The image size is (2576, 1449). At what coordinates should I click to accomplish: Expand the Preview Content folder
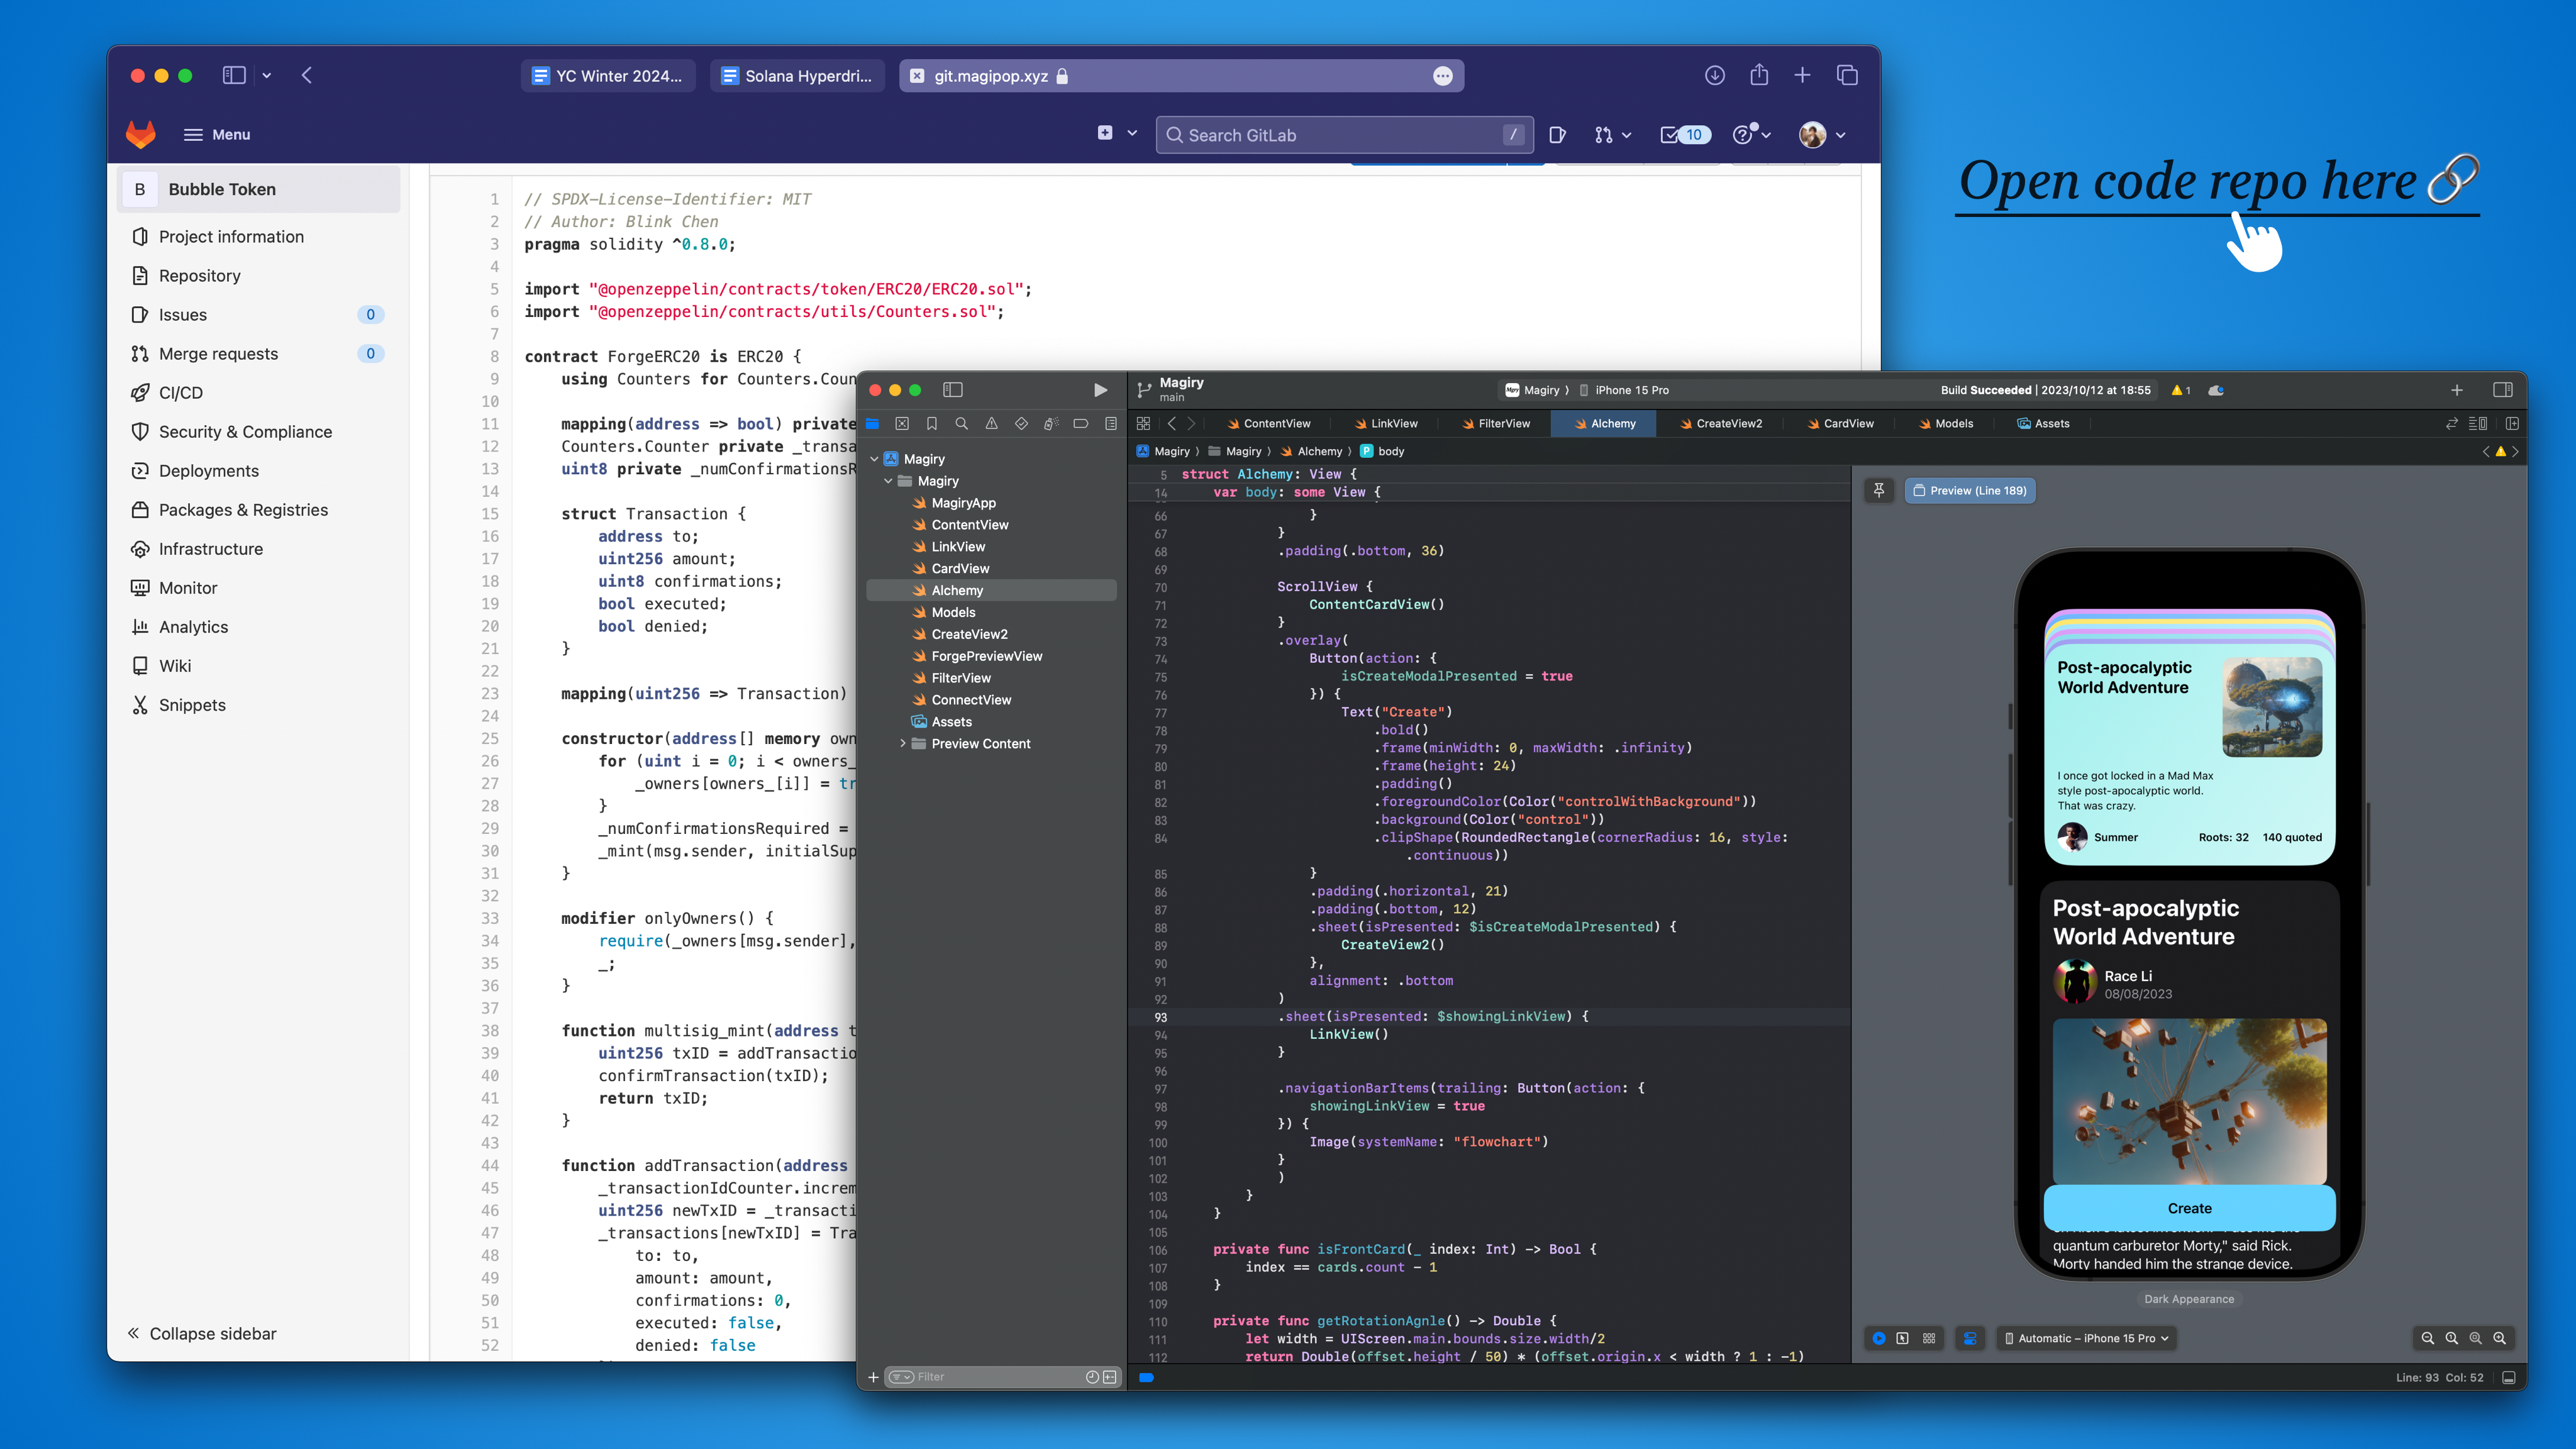pos(903,744)
